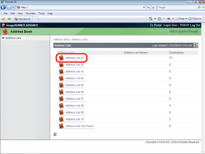Expand the Page menu dropdown
This screenshot has height=154, width=205.
pyautogui.click(x=181, y=18)
